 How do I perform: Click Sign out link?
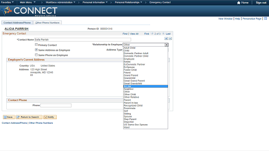261,3
